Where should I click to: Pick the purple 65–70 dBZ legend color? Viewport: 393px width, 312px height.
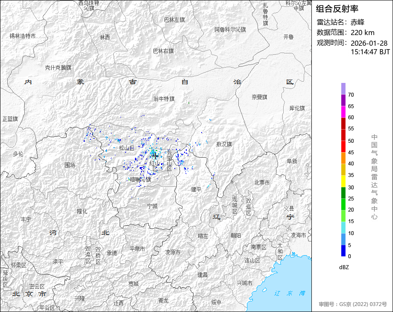pyautogui.click(x=343, y=100)
